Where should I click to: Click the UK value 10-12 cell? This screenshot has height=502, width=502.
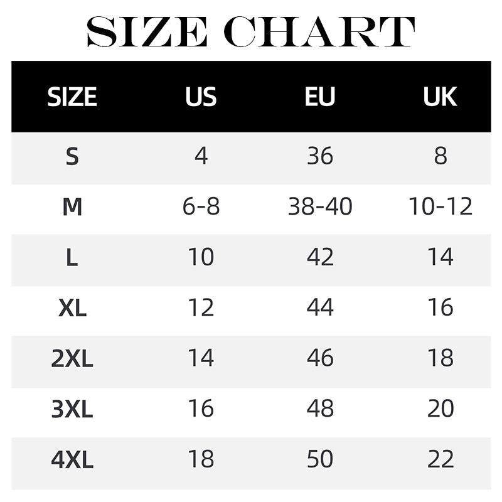pyautogui.click(x=440, y=206)
